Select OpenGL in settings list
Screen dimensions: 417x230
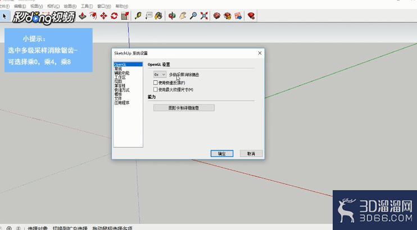click(128, 65)
